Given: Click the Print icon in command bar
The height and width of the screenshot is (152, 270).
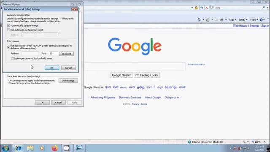Looking at the screenshot, I should 221,20.
